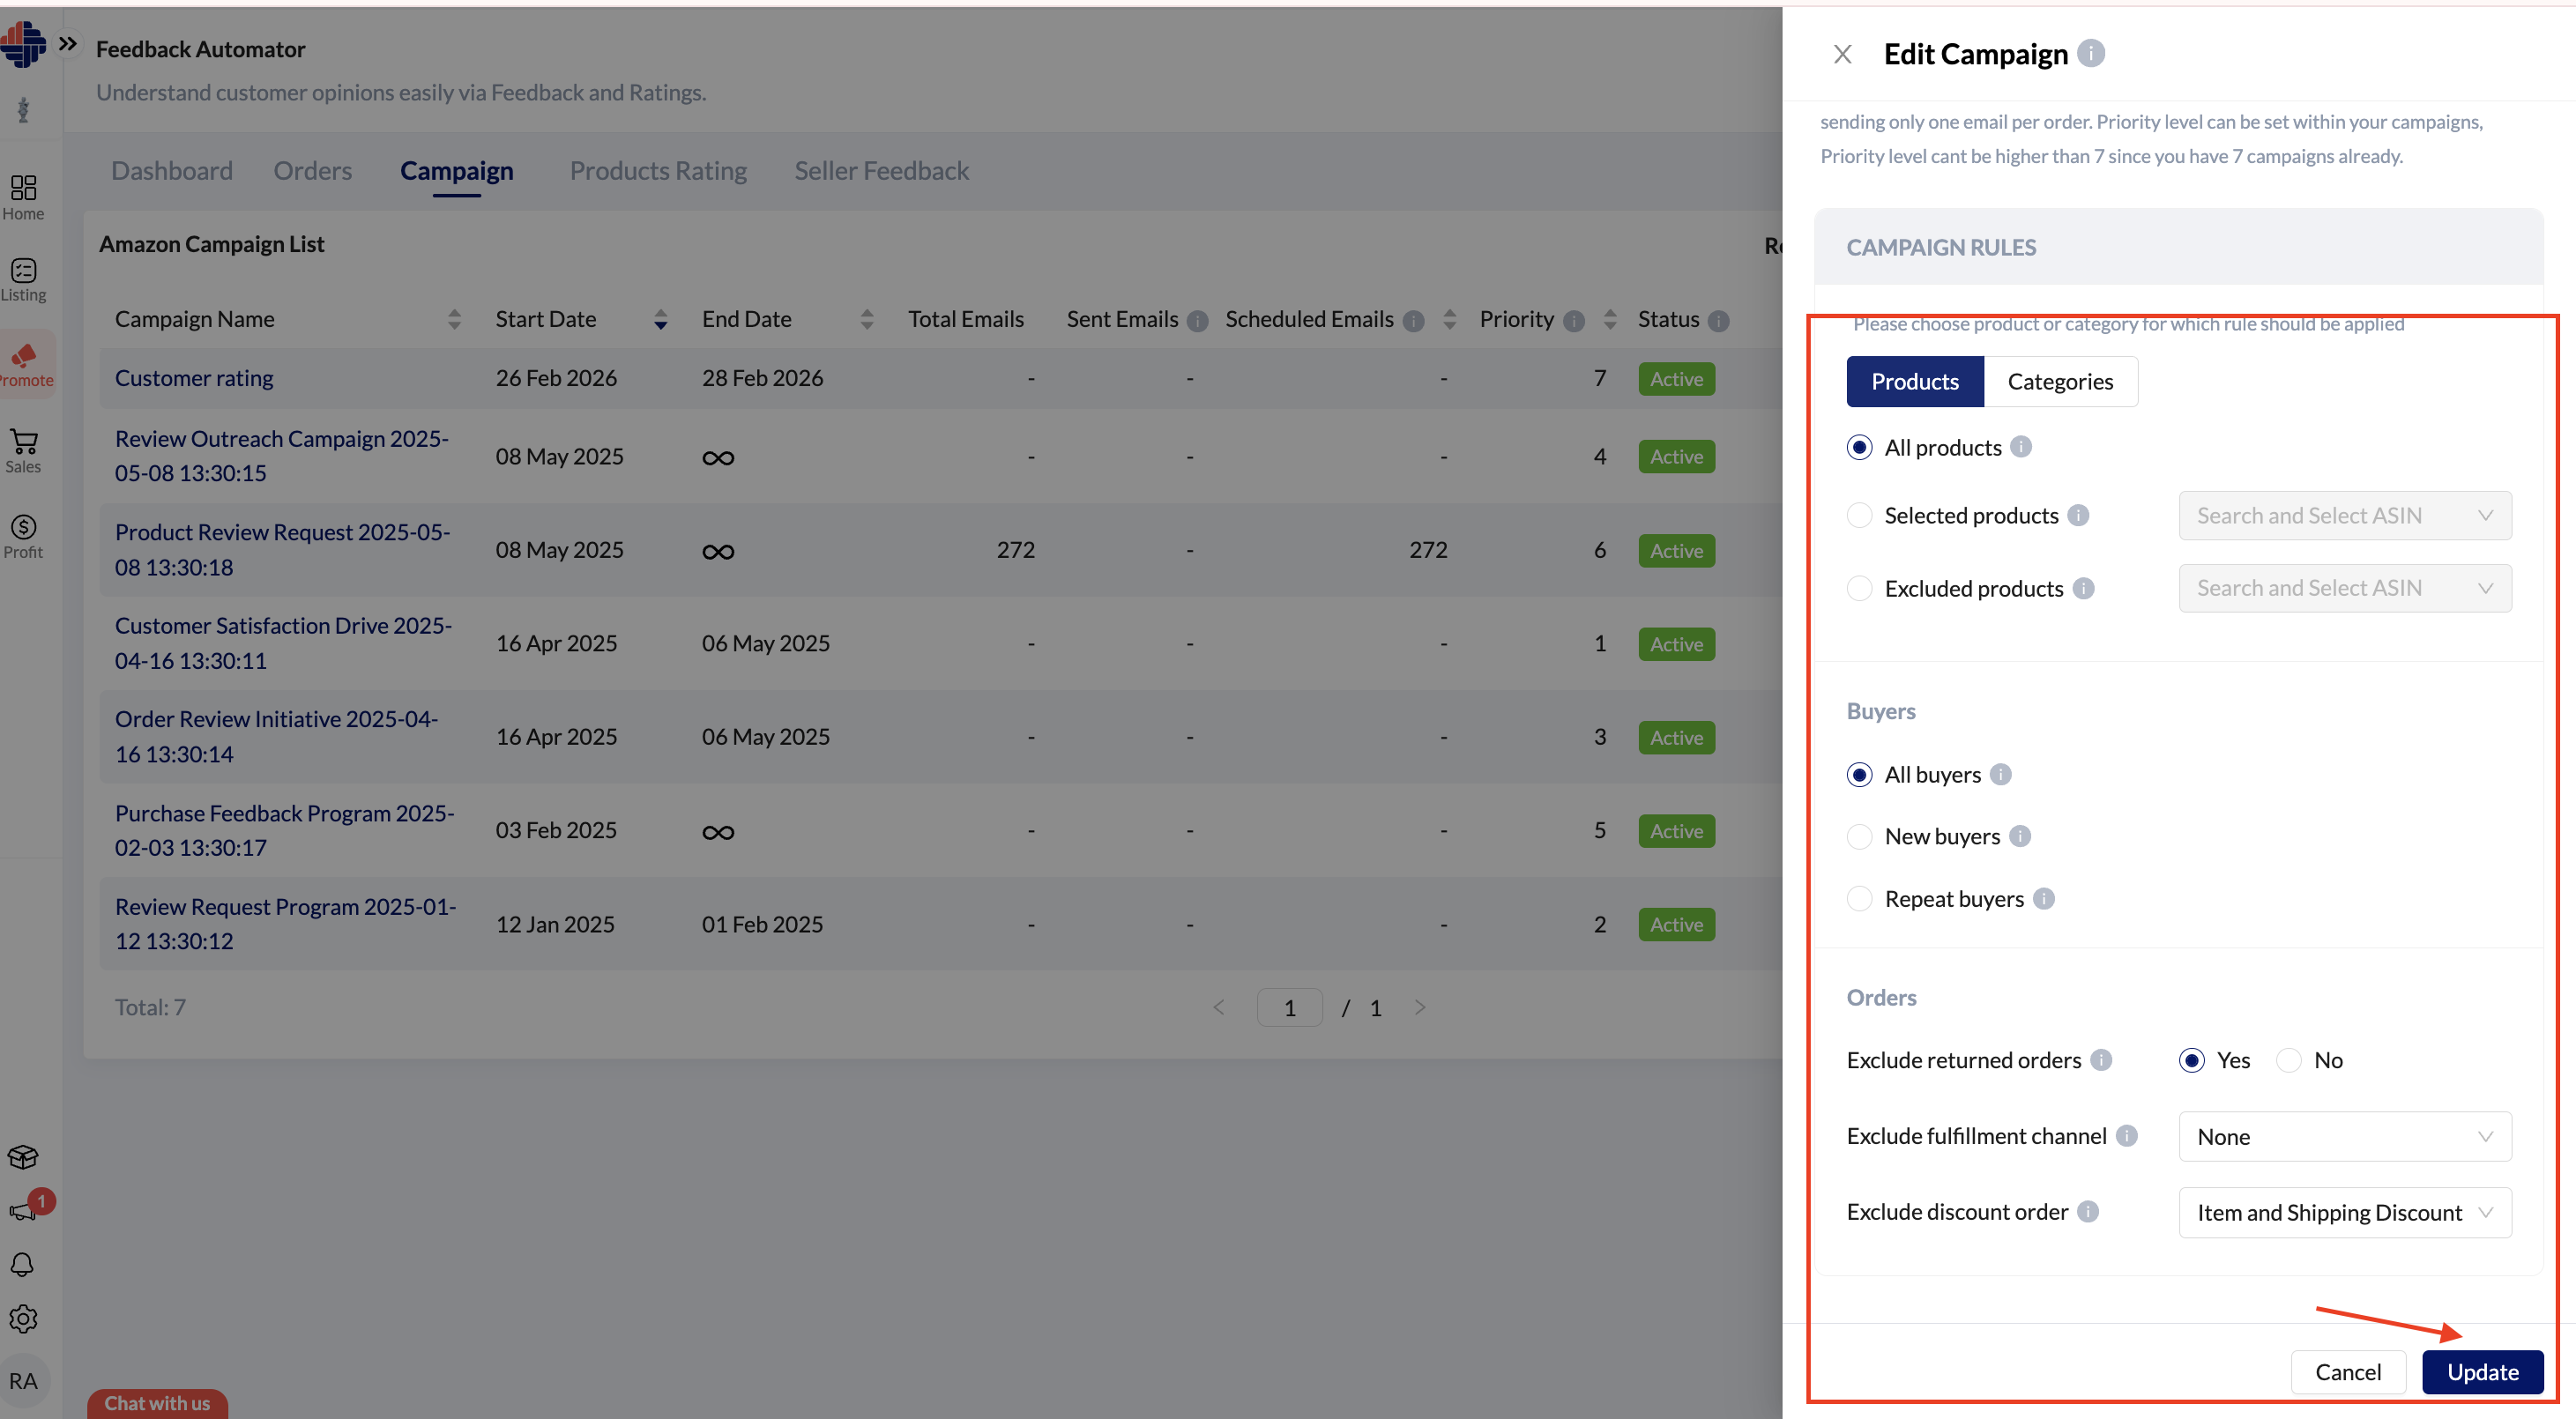Viewport: 2576px width, 1419px height.
Task: Select the New buyers radio option
Action: pos(1859,836)
